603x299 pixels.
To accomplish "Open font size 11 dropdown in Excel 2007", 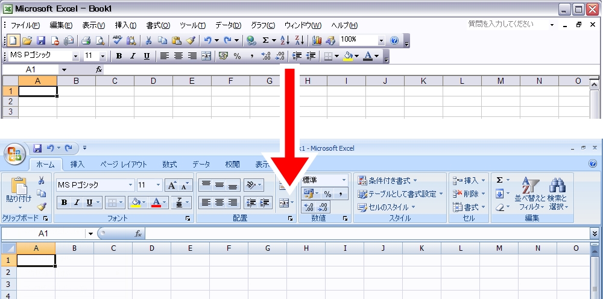I will [159, 185].
